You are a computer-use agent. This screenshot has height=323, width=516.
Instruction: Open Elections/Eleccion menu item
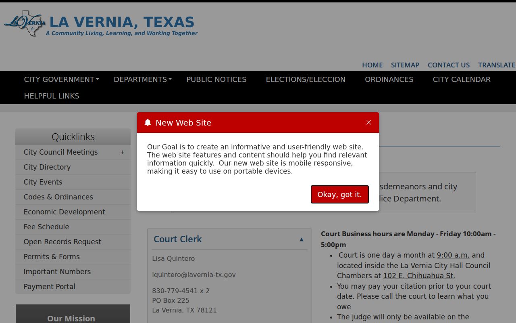306,80
